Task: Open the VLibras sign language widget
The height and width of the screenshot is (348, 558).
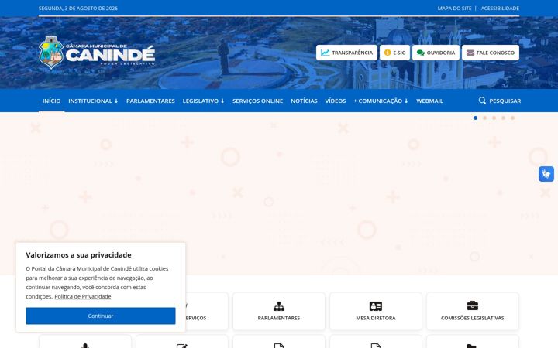Action: coord(546,174)
